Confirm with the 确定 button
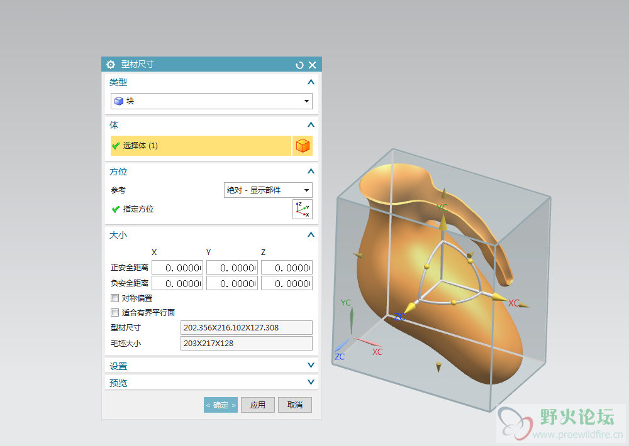Image resolution: width=629 pixels, height=446 pixels. pyautogui.click(x=221, y=405)
